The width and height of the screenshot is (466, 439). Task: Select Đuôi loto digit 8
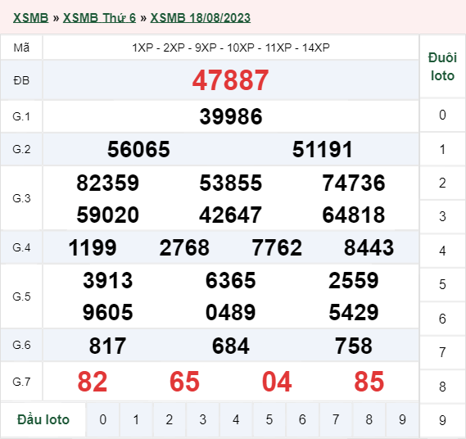click(442, 387)
